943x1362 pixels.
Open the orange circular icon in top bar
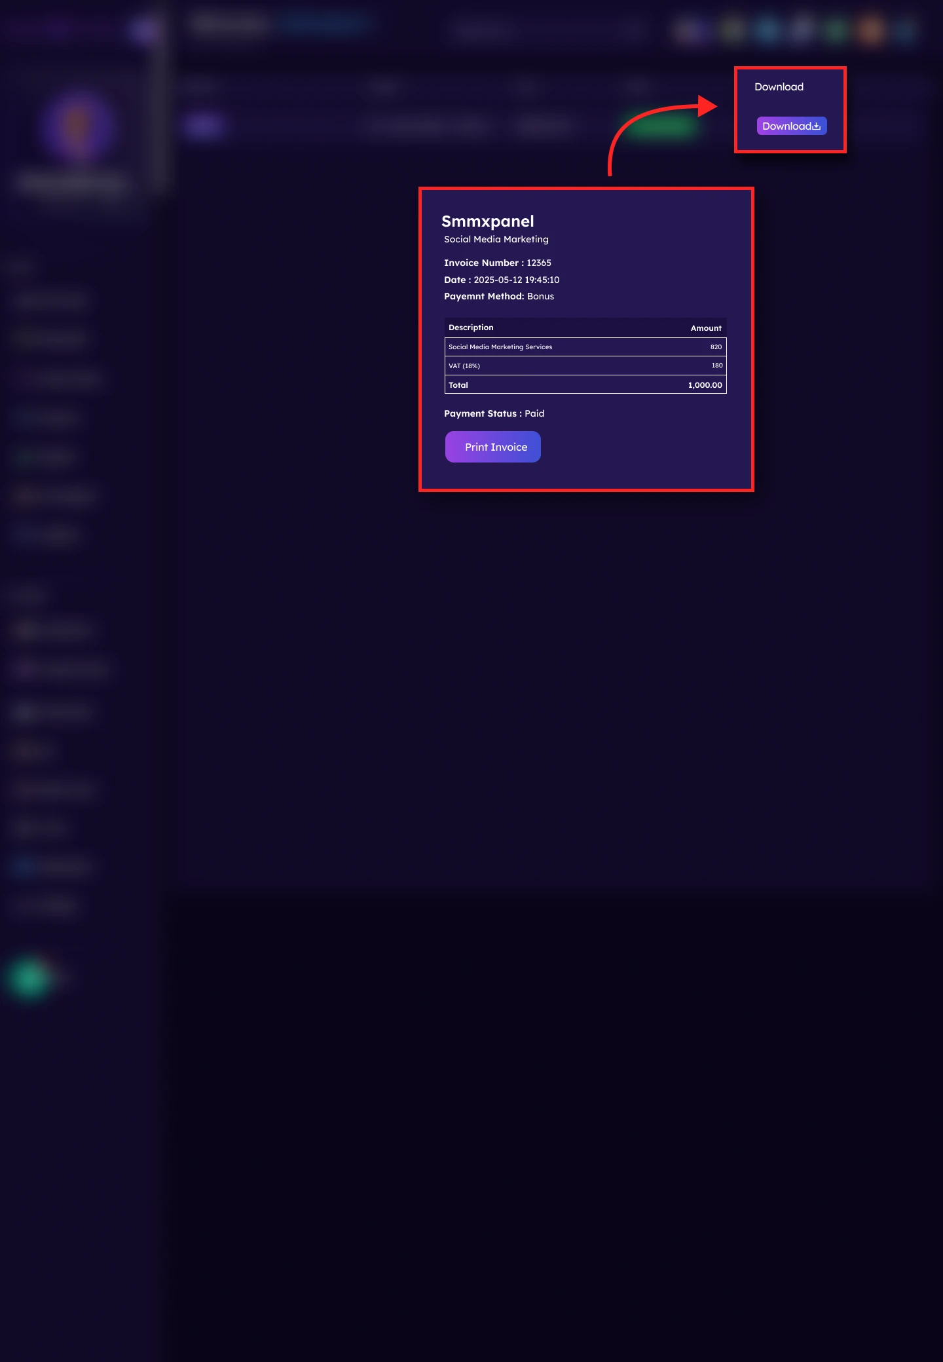(x=871, y=29)
